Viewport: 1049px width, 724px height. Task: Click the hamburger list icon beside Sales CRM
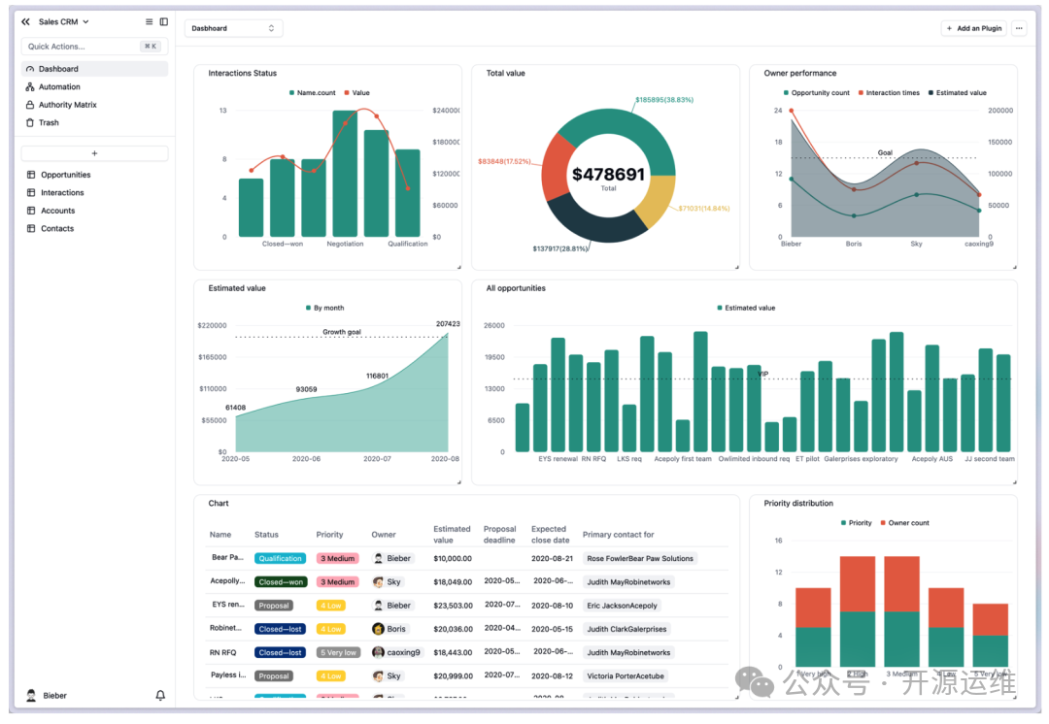point(149,21)
